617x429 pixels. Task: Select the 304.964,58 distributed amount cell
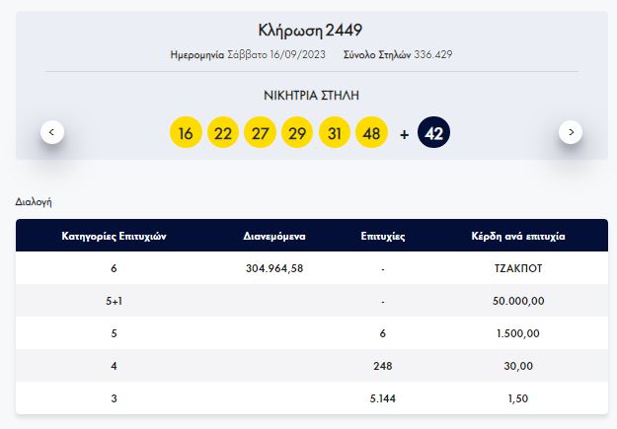(274, 268)
